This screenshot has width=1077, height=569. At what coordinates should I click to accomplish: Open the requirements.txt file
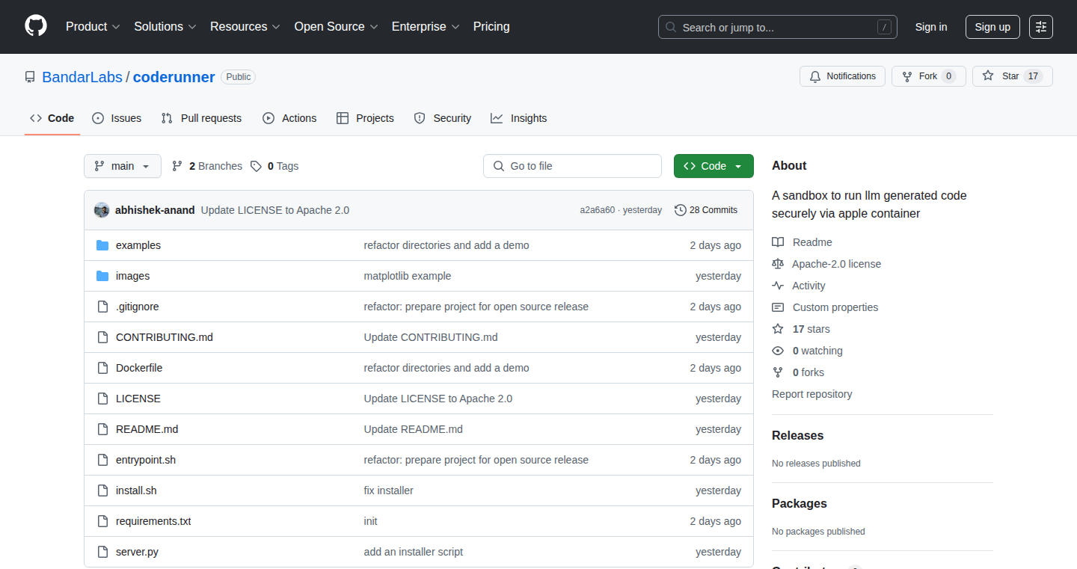pos(153,521)
